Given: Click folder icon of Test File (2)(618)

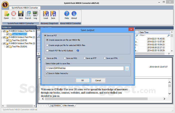Looking at the screenshot, I should click(x=10, y=40).
